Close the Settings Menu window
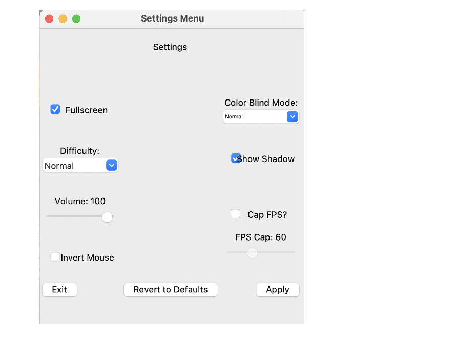The width and height of the screenshot is (456, 359). [x=49, y=19]
